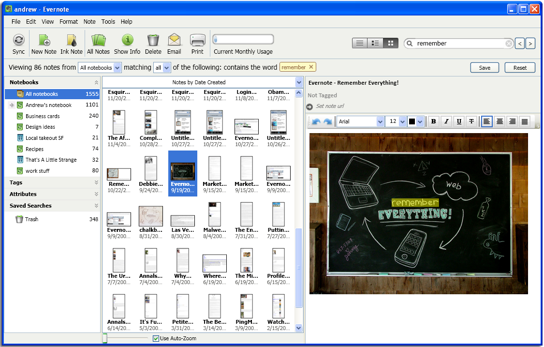Open the Arial font dropdown
Image resolution: width=544 pixels, height=347 pixels.
380,121
